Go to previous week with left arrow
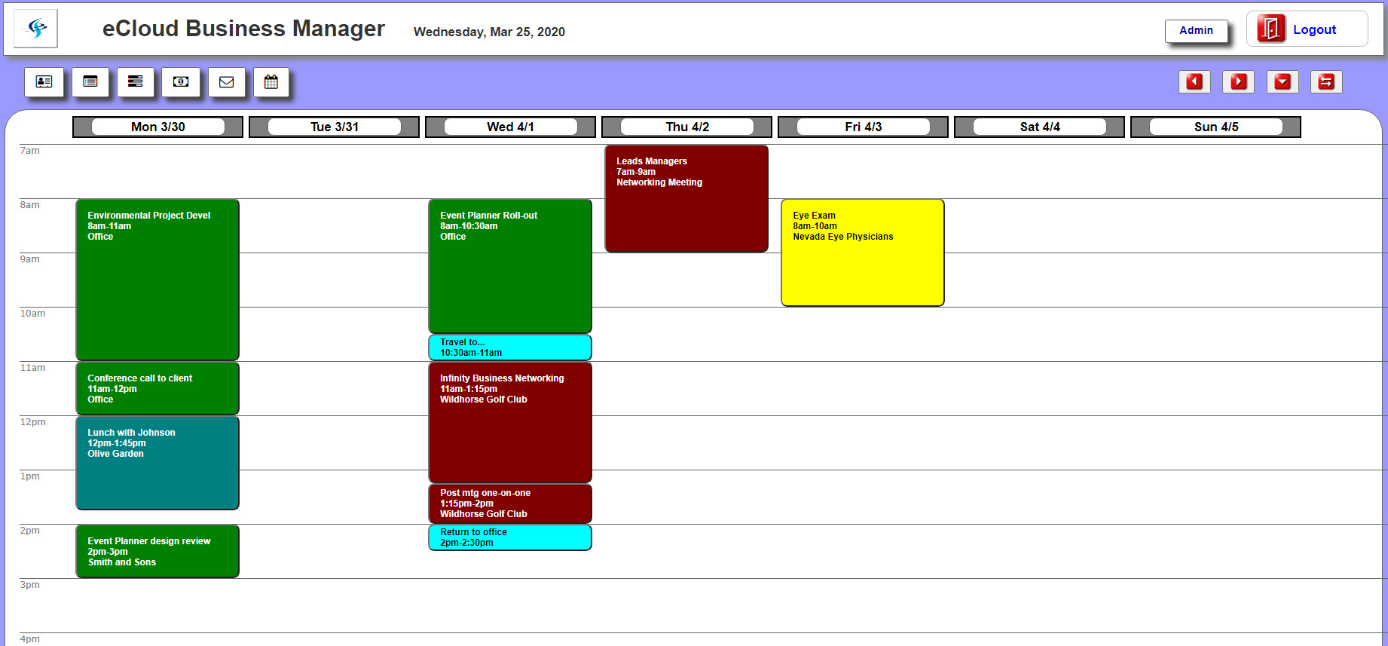Screen dimensions: 1388x646 coord(1194,81)
